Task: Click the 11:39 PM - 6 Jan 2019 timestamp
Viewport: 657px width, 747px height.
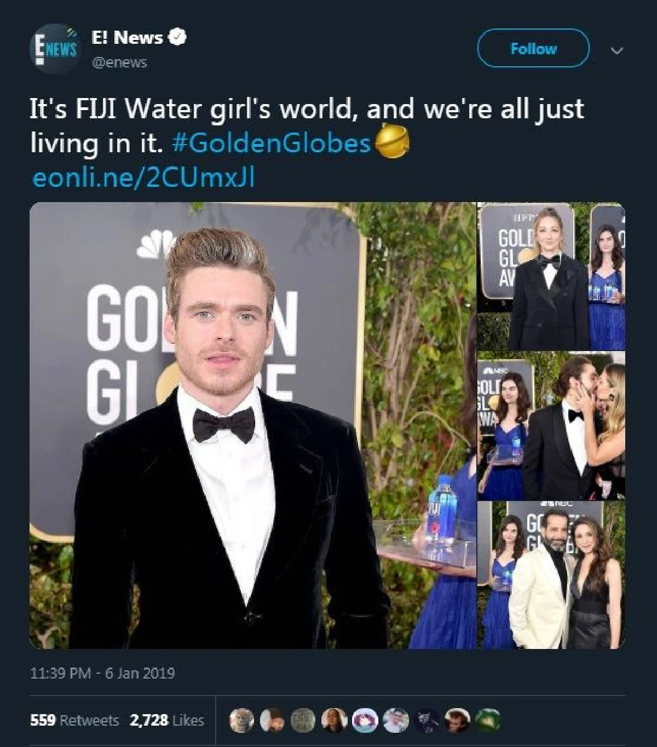Action: pos(102,673)
